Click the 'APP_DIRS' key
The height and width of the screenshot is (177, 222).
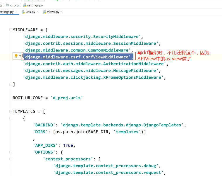[x=45, y=146]
